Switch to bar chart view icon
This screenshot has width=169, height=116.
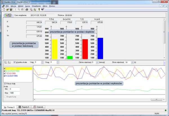pyautogui.click(x=6, y=15)
